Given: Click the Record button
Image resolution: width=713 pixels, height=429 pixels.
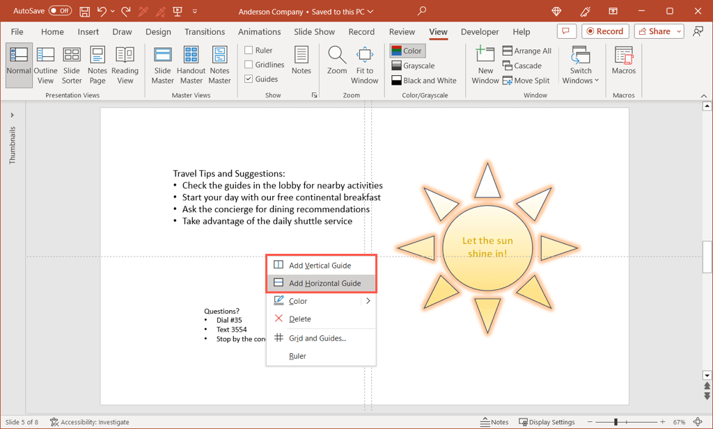Looking at the screenshot, I should [x=604, y=31].
